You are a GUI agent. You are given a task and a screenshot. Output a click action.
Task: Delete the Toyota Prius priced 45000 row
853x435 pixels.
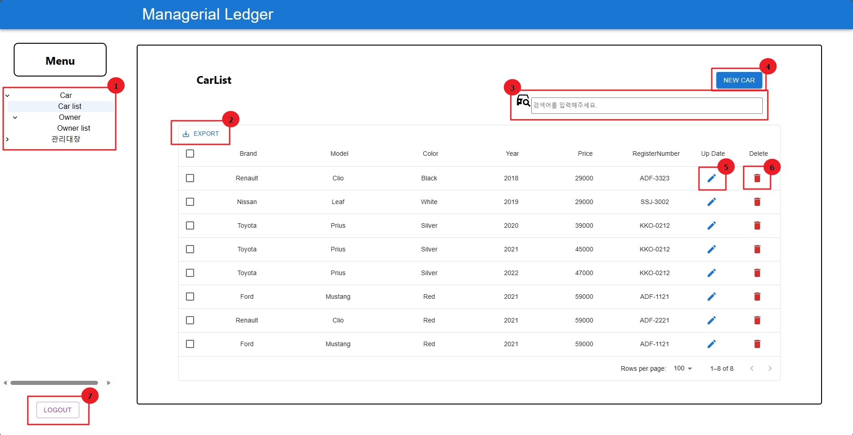click(757, 249)
